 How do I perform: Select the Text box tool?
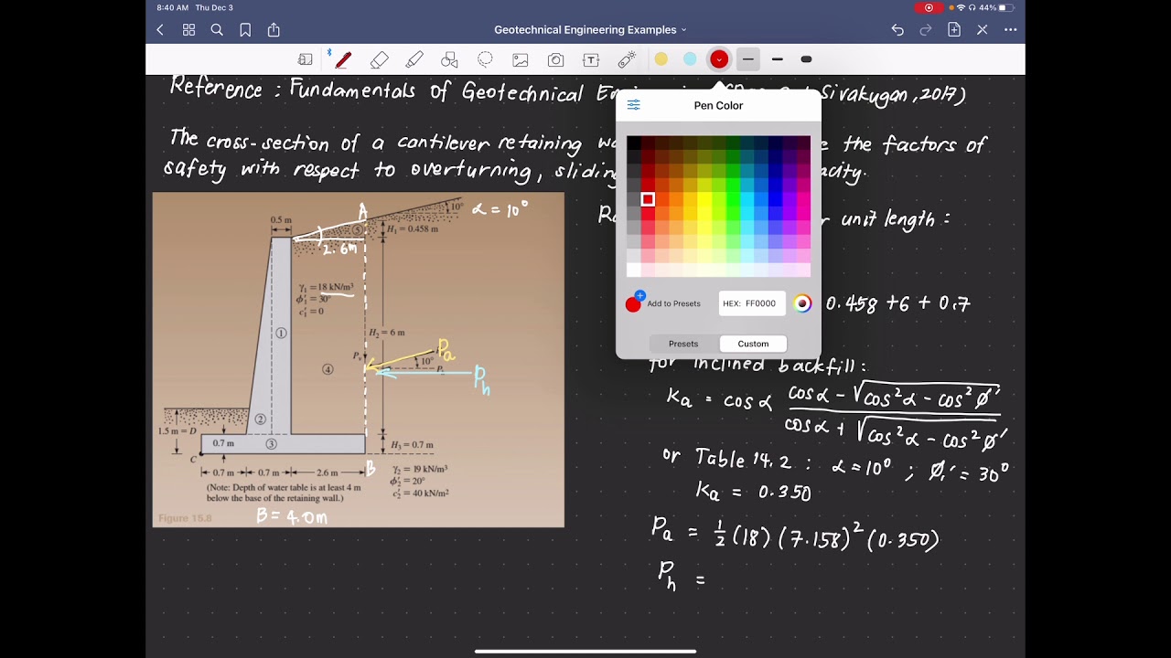coord(591,59)
